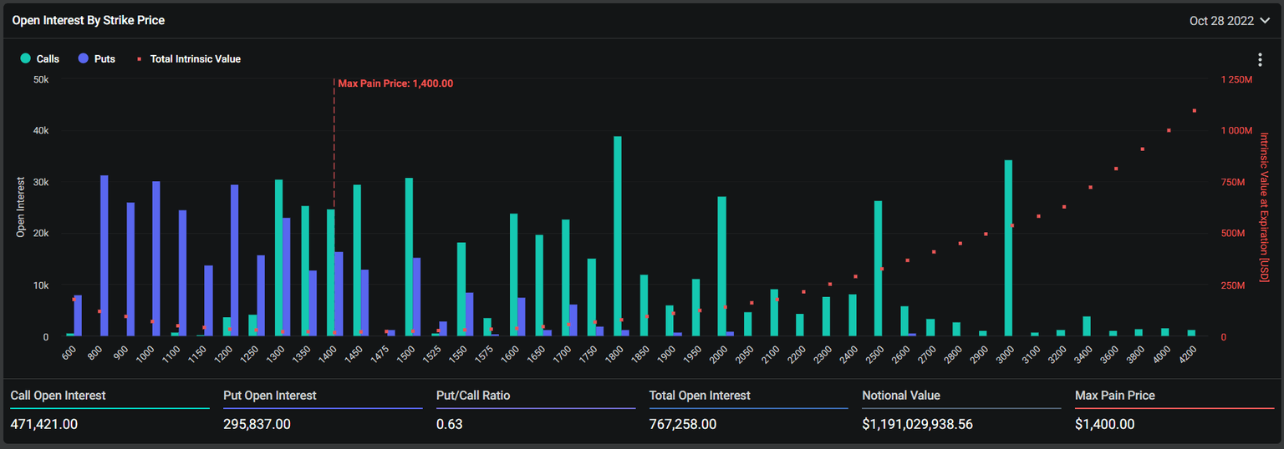Click the purple Puts legend dot
Screen dimensions: 1284x449
83,59
